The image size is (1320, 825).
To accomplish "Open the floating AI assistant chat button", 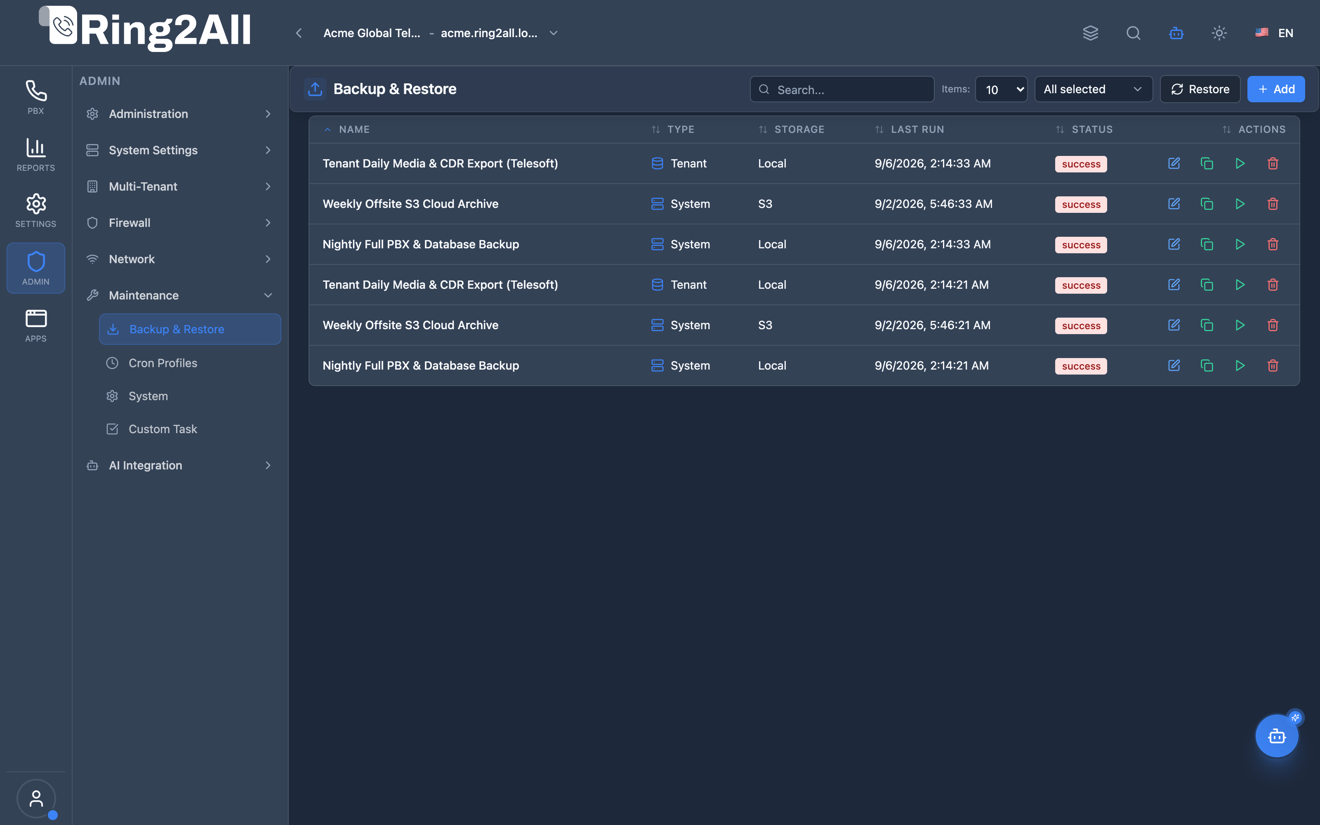I will (1277, 735).
